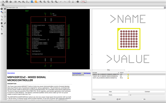The height and width of the screenshot is (103, 166).
Task: Click the Zoom select magnifier with arrow
Action: click(56, 2)
